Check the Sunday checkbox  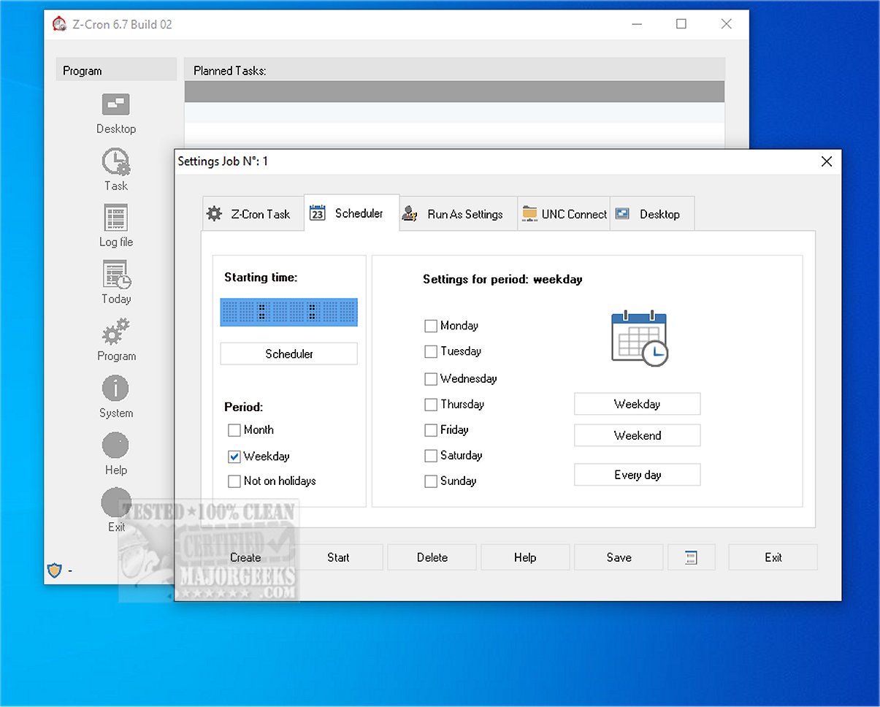click(431, 481)
